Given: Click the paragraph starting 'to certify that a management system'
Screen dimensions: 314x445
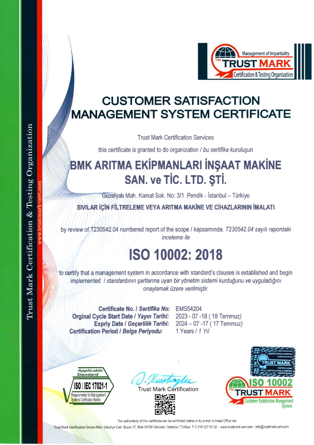Looking at the screenshot, I should [175, 281].
